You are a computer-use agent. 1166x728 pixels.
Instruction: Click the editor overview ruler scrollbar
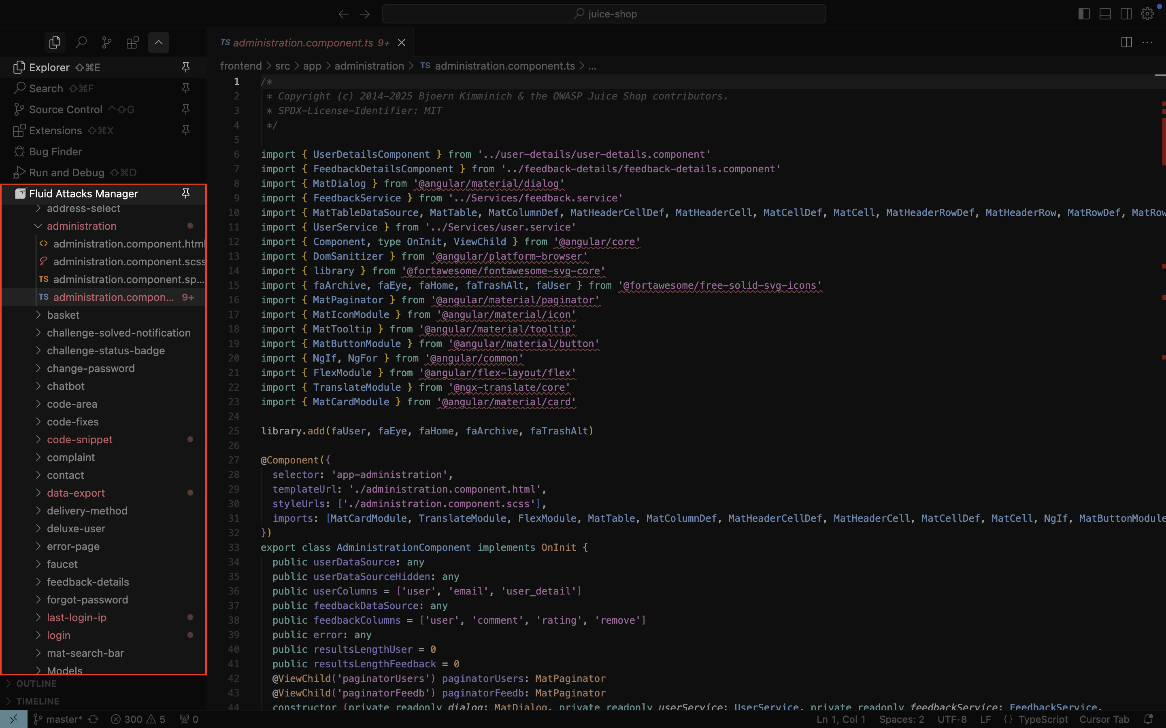tap(1160, 392)
